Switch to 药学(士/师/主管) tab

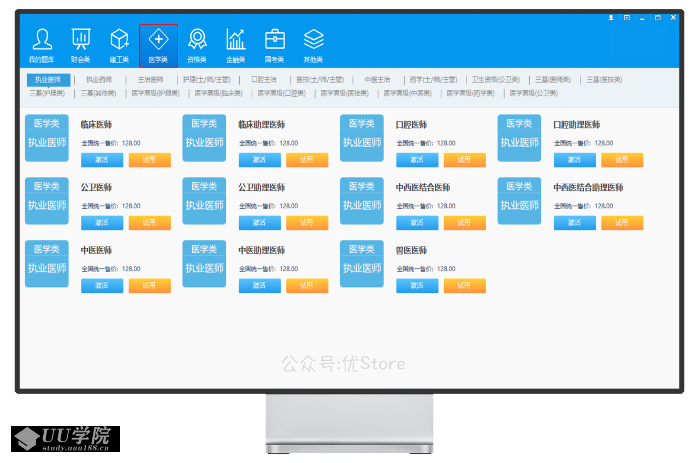[x=434, y=80]
